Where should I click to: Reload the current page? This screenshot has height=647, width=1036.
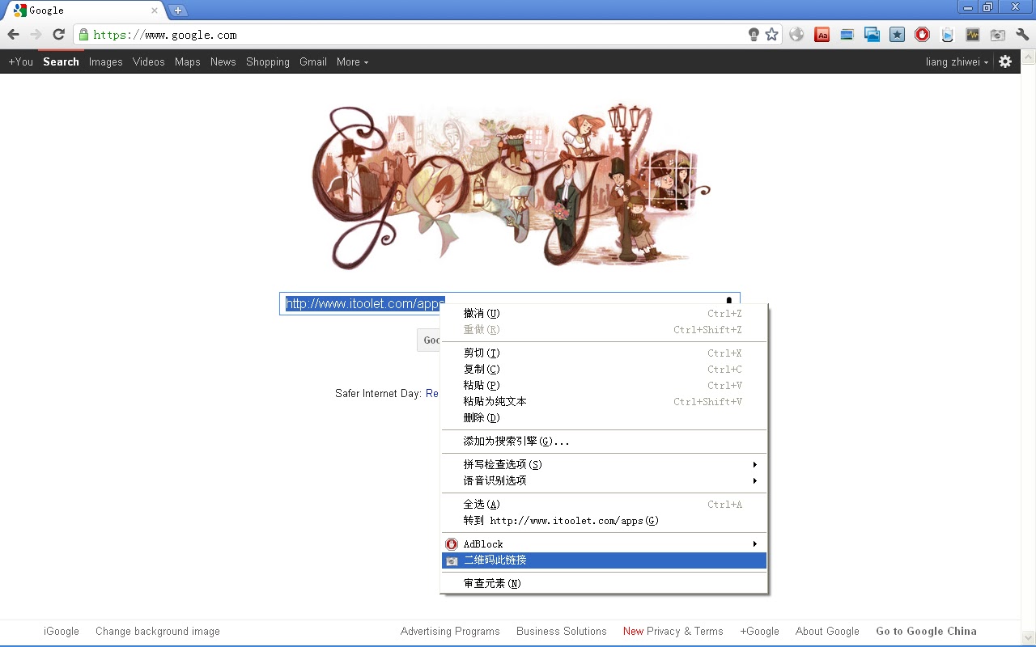pyautogui.click(x=58, y=35)
